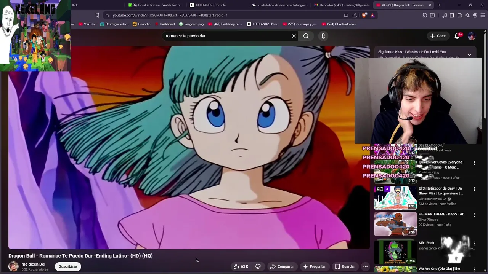The image size is (488, 274).
Task: Open the Imagenes png bookmark
Action: 191,24
